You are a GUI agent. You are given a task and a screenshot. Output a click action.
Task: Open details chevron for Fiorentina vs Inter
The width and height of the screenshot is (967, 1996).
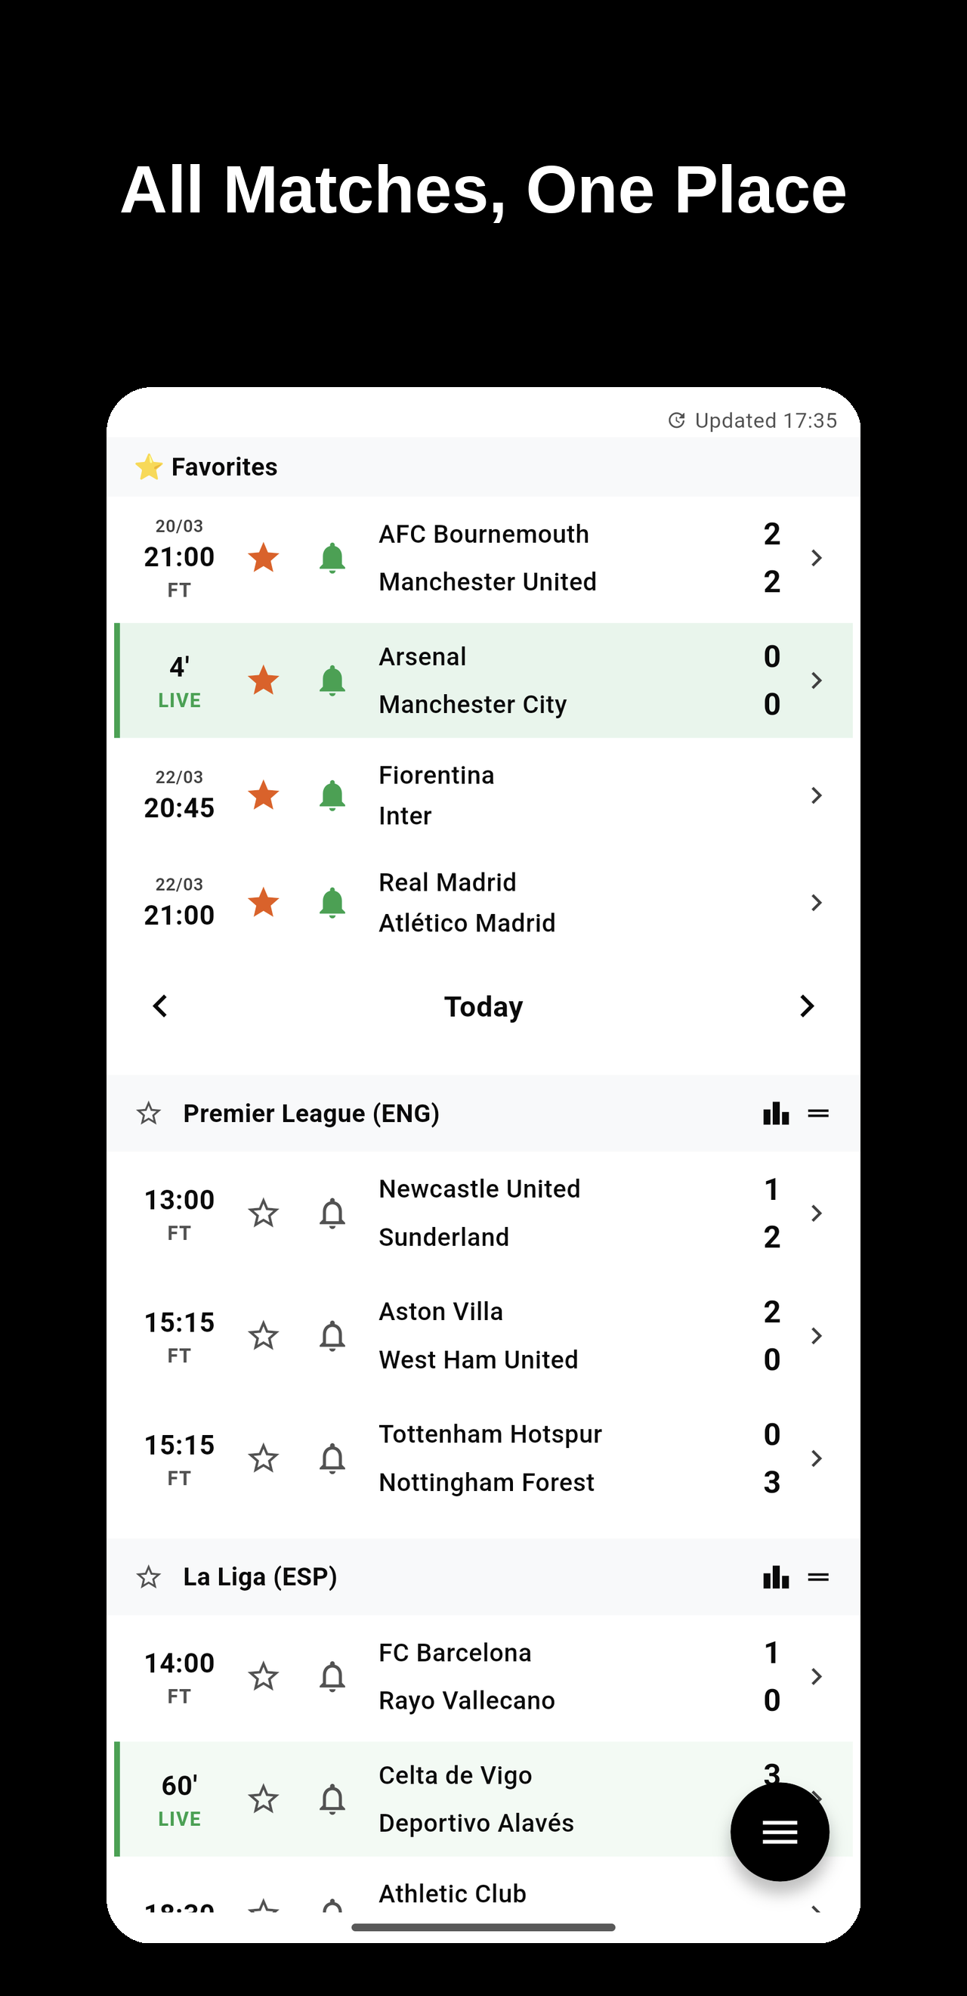pos(816,795)
